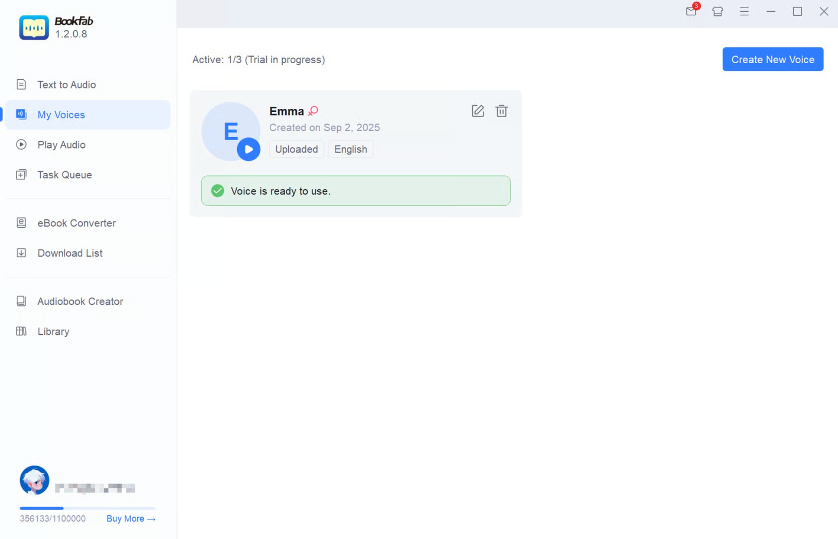This screenshot has width=838, height=539.
Task: Click the character usage progress bar
Action: tap(88, 508)
